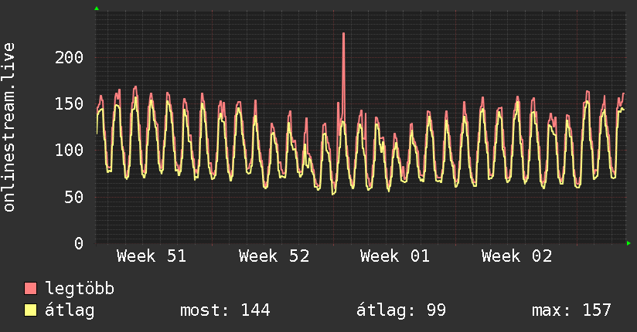Click the onlinestream.live vertical axis title
Screen dimensions: 637x332
pyautogui.click(x=9, y=127)
